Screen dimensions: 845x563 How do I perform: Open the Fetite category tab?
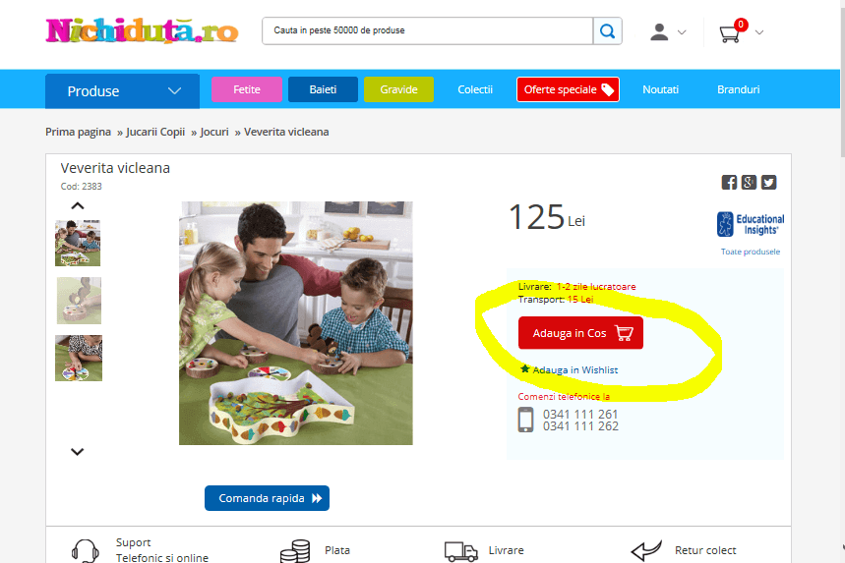247,89
